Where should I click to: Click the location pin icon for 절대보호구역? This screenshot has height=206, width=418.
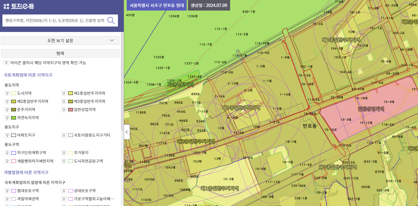(7, 191)
